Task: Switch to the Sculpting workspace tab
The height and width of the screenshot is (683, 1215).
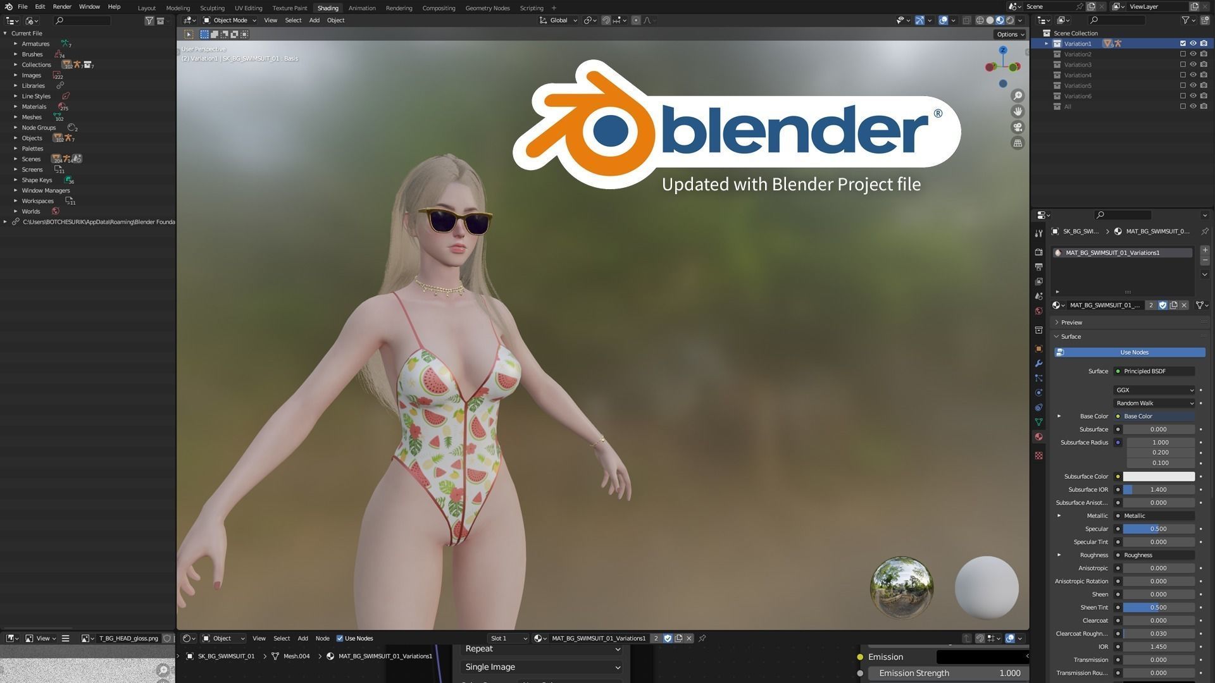Action: 212,8
